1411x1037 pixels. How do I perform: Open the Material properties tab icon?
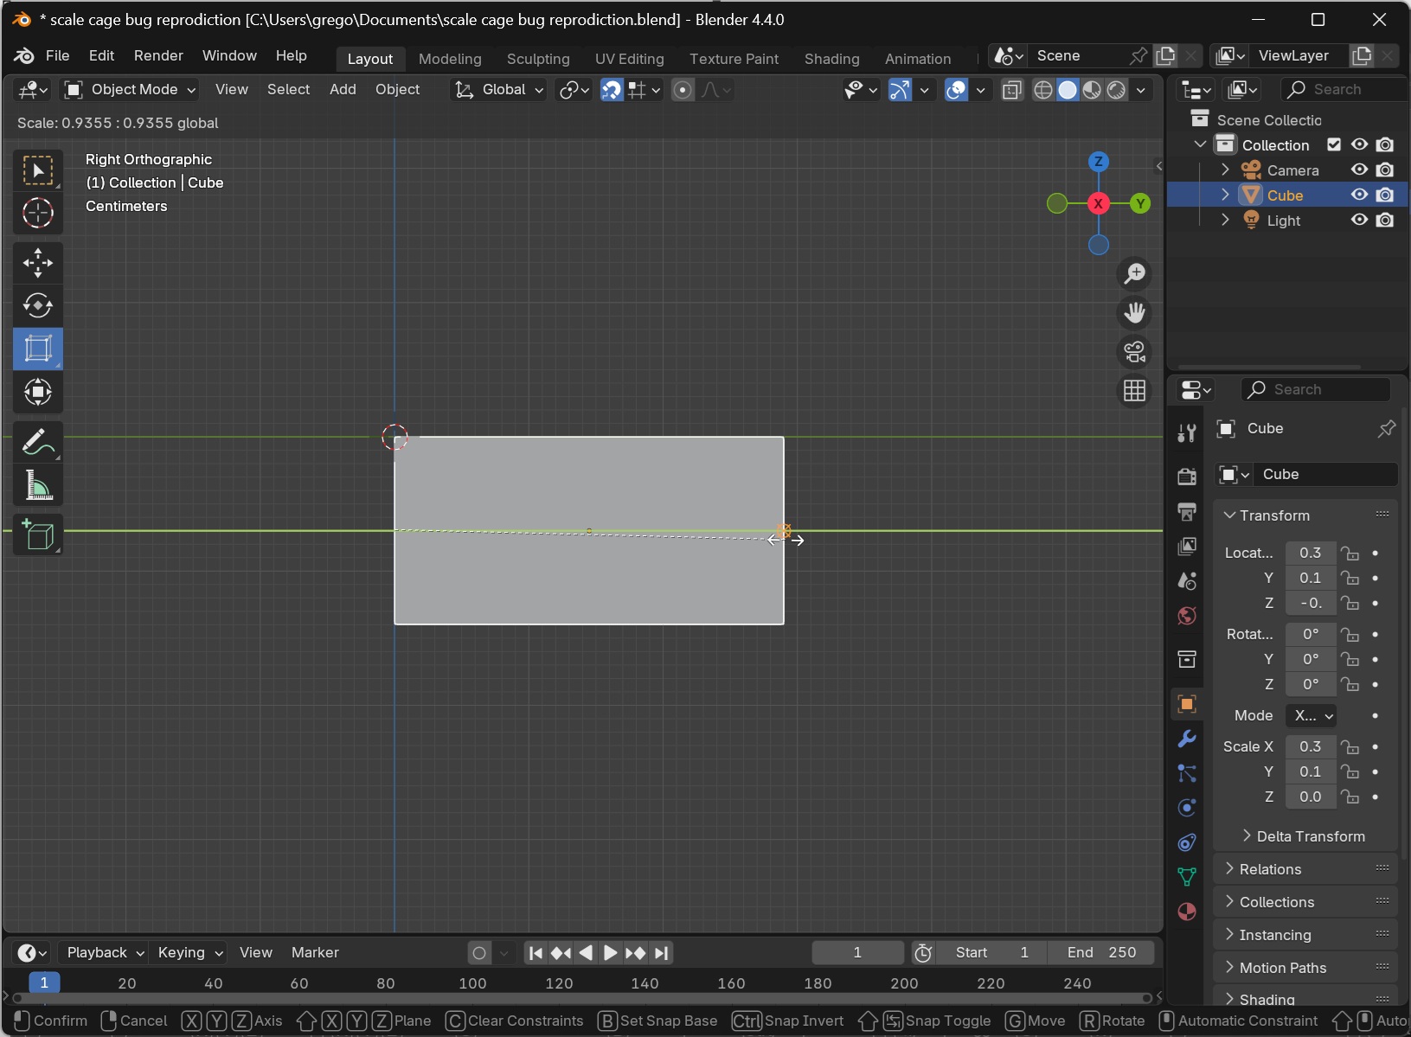[x=1187, y=912]
